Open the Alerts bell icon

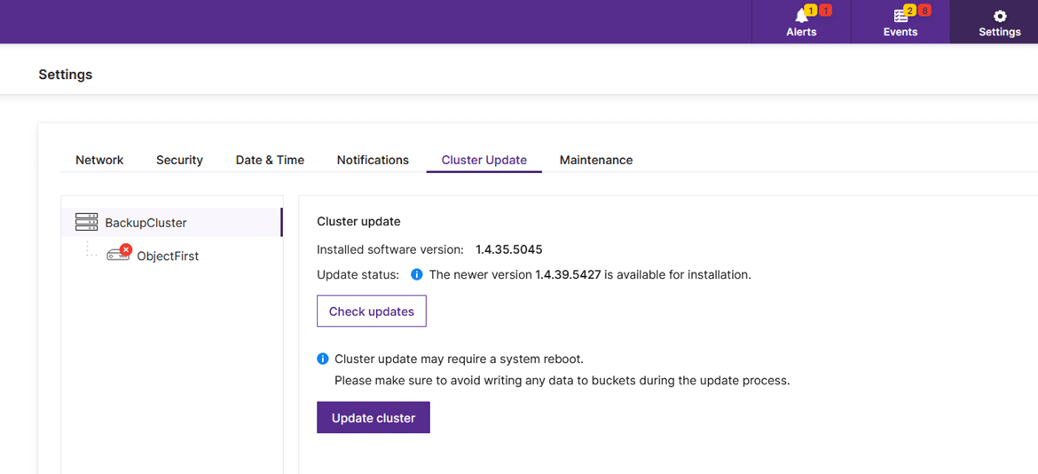801,17
